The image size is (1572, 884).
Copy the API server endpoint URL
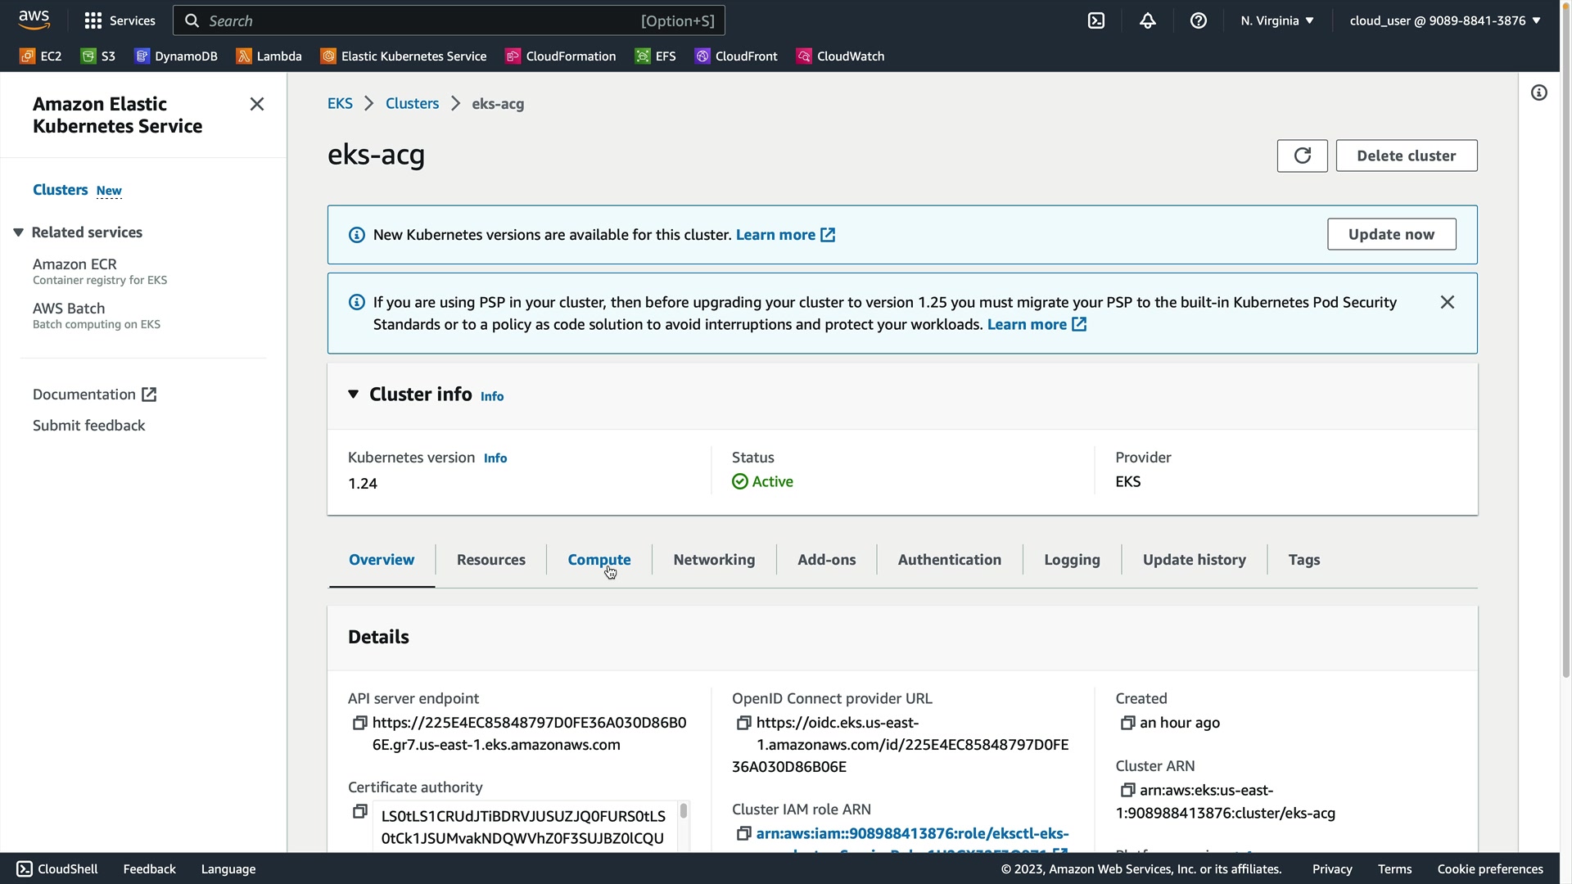click(359, 723)
